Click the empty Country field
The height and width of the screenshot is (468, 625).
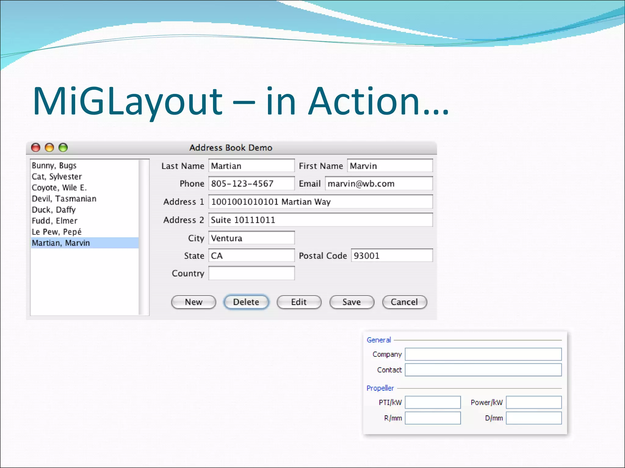pyautogui.click(x=251, y=273)
